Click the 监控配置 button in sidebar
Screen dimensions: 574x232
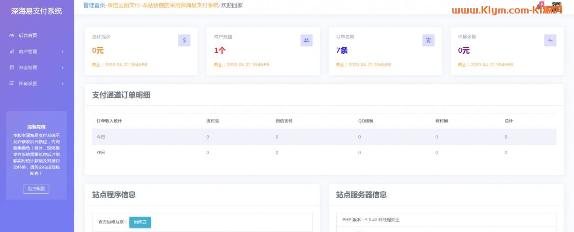[x=36, y=189]
